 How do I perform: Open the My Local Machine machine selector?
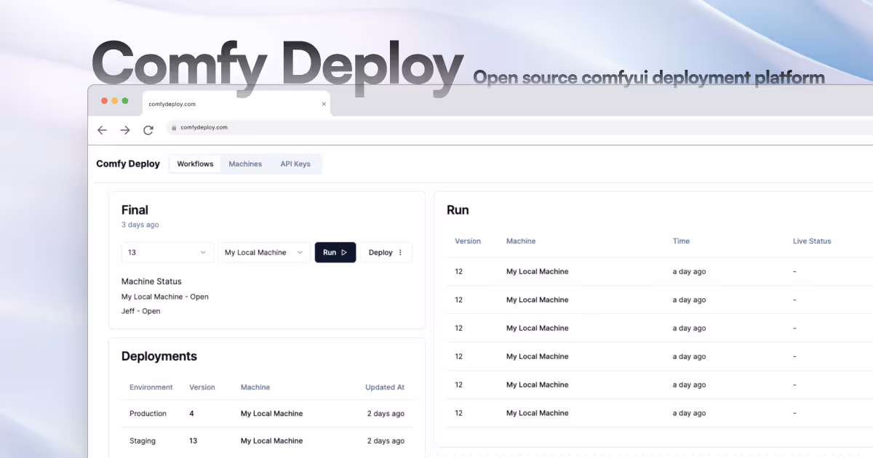[x=263, y=252]
